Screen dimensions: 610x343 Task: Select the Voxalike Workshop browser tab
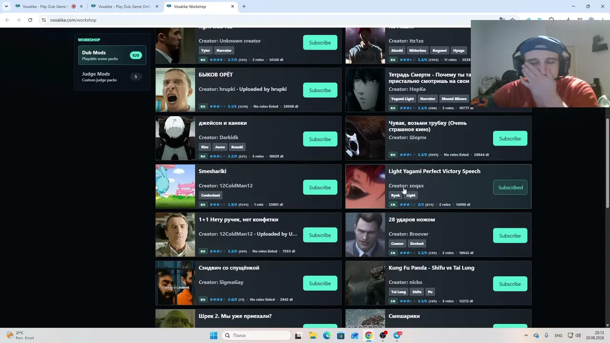tap(200, 7)
